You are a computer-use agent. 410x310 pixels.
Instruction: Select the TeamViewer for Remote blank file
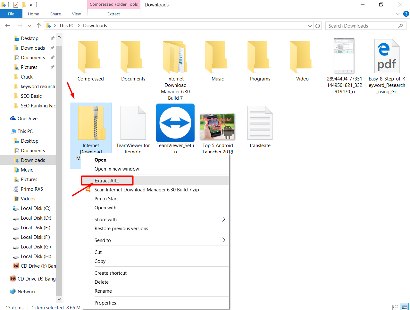(x=133, y=123)
